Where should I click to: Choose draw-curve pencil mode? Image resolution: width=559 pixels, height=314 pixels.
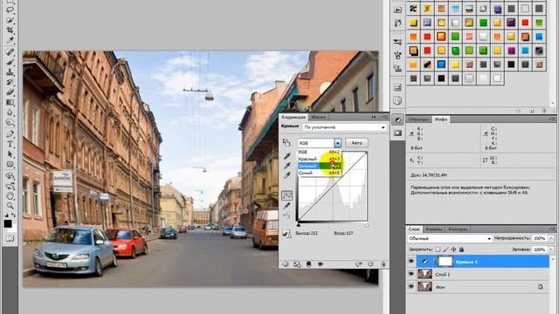tap(287, 206)
